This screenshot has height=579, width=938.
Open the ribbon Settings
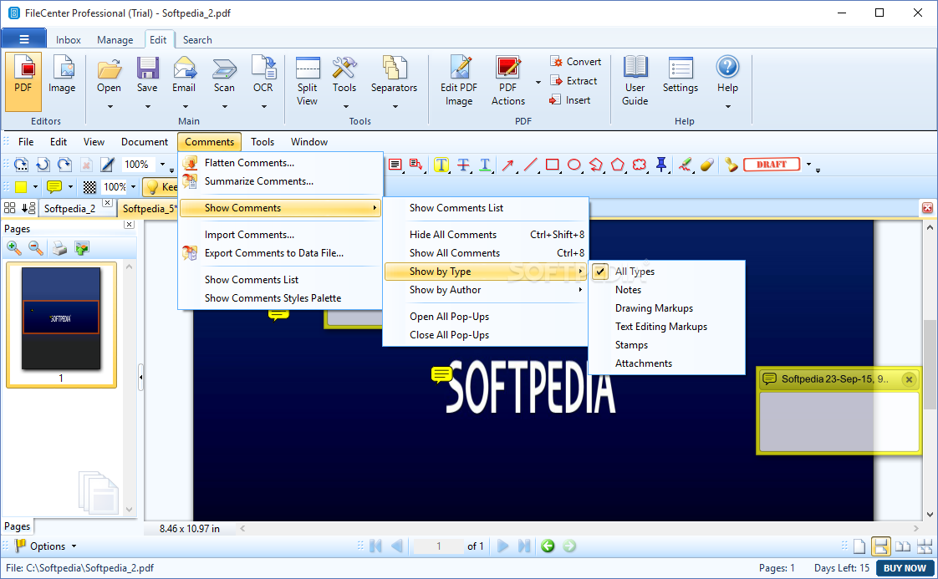click(x=681, y=75)
